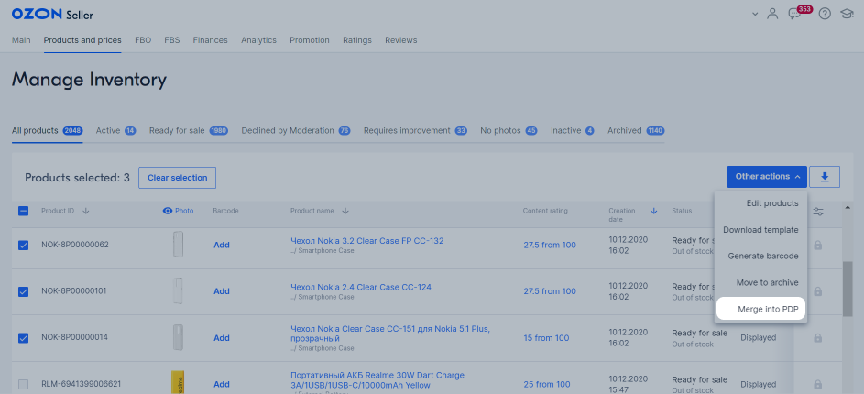This screenshot has height=394, width=864.
Task: Open the Promotion tab
Action: (310, 40)
